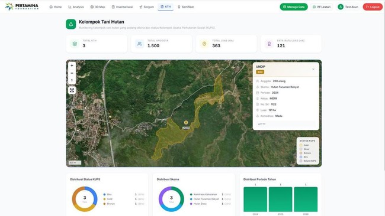This screenshot has width=385, height=216.
Task: Click the Biru entry in KUPS legend
Action: (x=124, y=195)
